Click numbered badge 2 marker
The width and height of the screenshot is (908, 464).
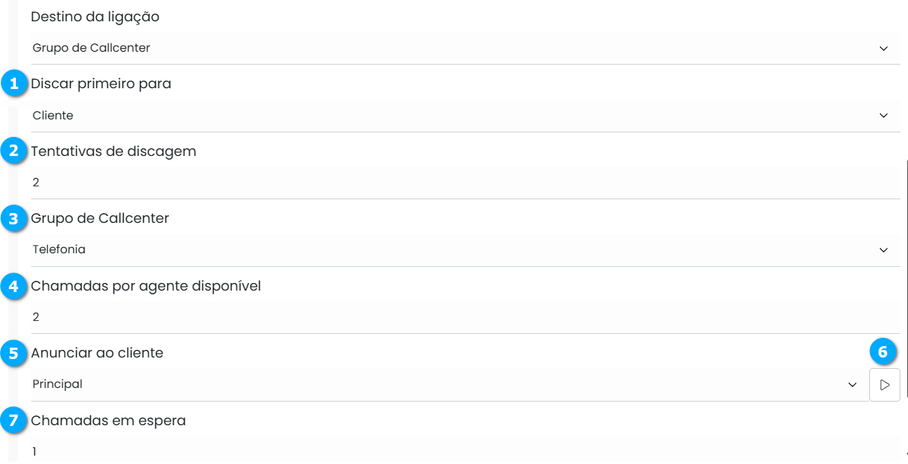click(14, 151)
